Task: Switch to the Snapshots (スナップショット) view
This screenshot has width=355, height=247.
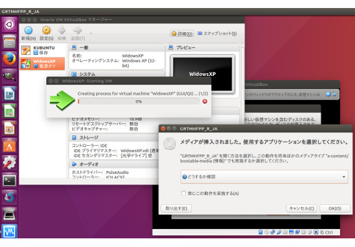Action: [x=217, y=33]
